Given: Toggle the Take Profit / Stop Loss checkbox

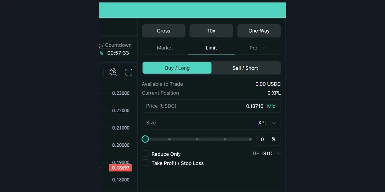Looking at the screenshot, I should pyautogui.click(x=145, y=163).
